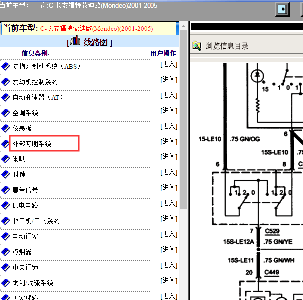Click connector label C449 in the wiring diagram
This screenshot has height=300, width=303.
[x=272, y=272]
